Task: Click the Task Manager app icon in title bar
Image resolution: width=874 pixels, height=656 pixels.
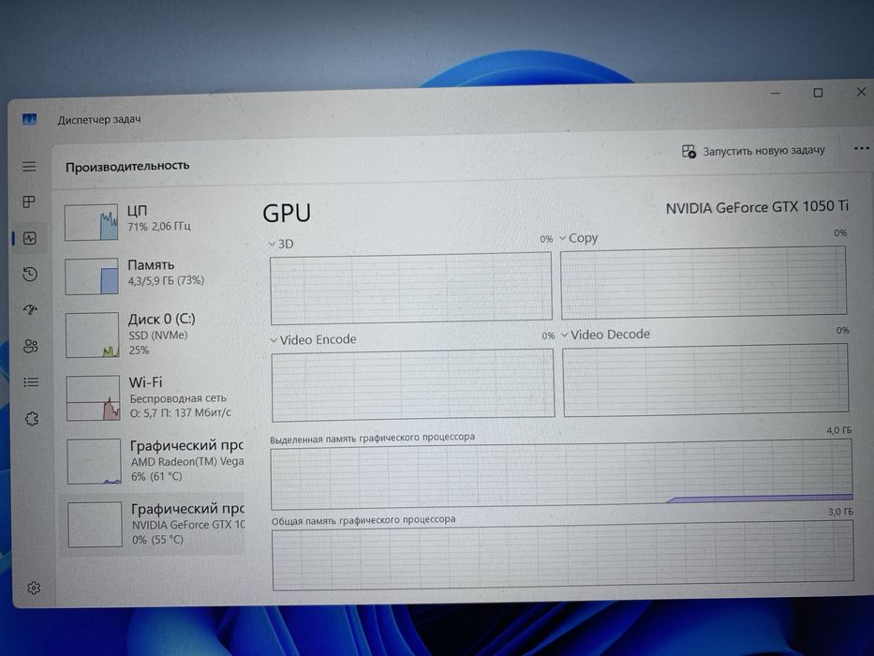Action: point(29,119)
